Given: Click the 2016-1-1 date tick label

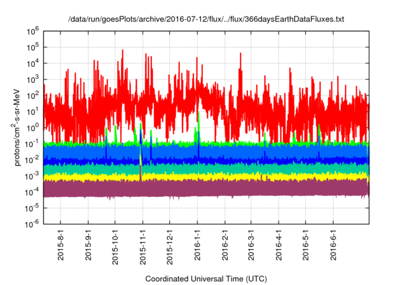Looking at the screenshot, I should (x=197, y=246).
